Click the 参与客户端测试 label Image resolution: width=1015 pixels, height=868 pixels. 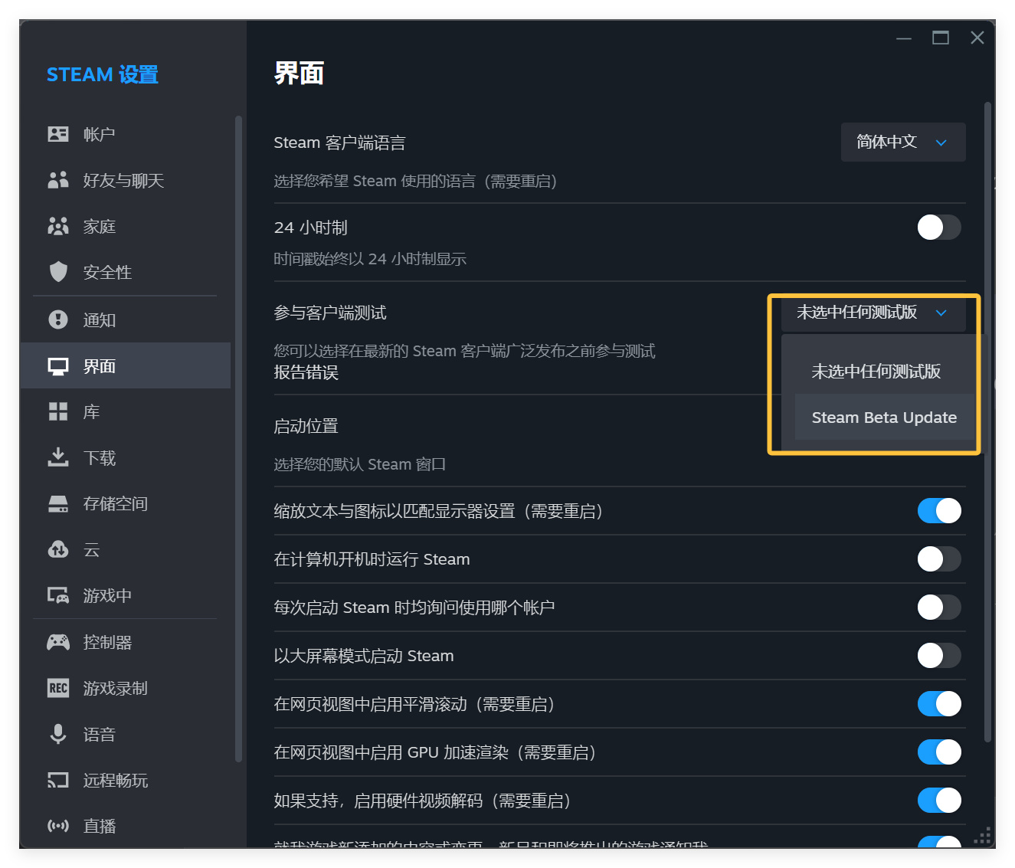click(330, 313)
